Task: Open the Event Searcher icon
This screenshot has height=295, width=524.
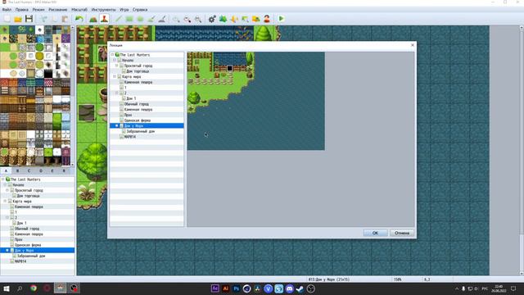Action: coord(245,19)
